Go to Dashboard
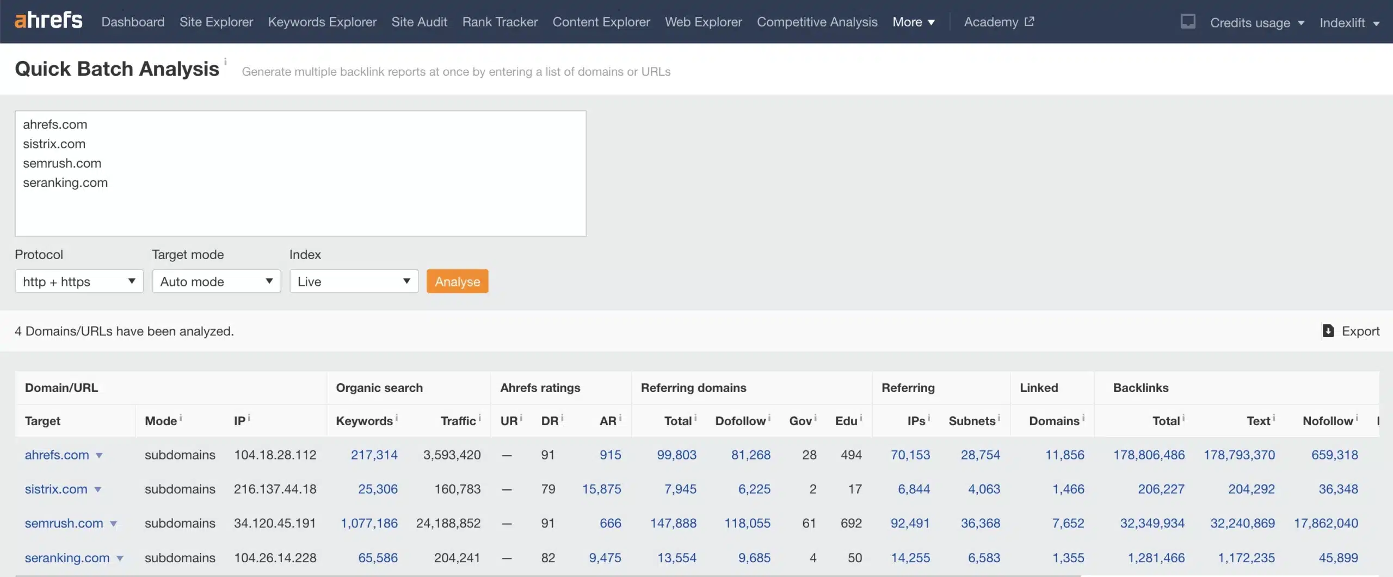The image size is (1393, 577). tap(133, 22)
